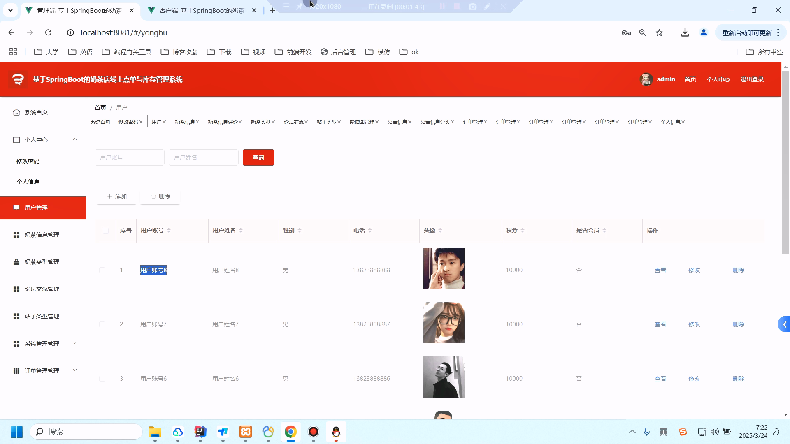Close the 轮播图管理 tab
The image size is (790, 444).
coord(376,122)
